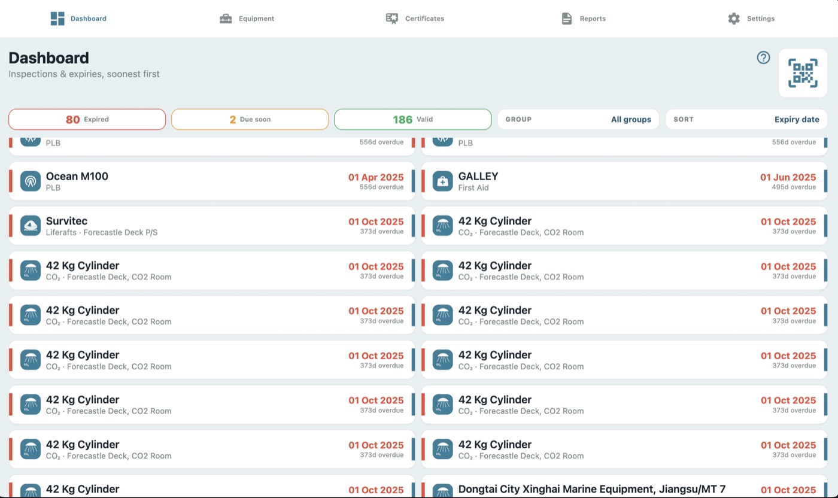The width and height of the screenshot is (838, 498).
Task: Open the Sort dropdown showing Expiry date
Action: point(746,119)
